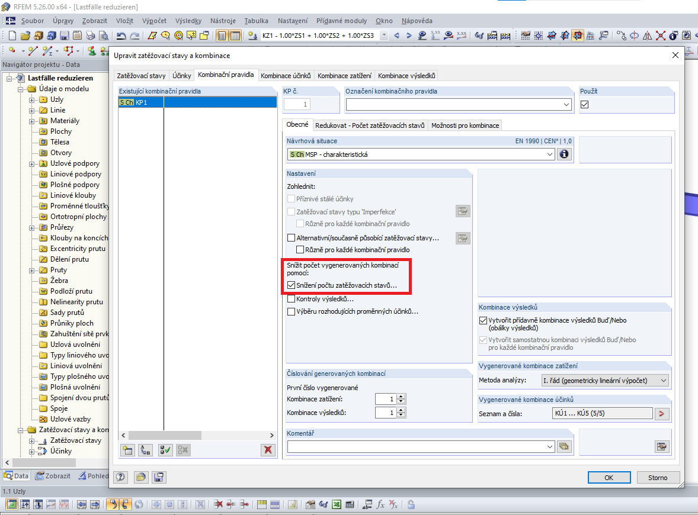
Task: Open the Výpočet menu
Action: click(x=154, y=21)
